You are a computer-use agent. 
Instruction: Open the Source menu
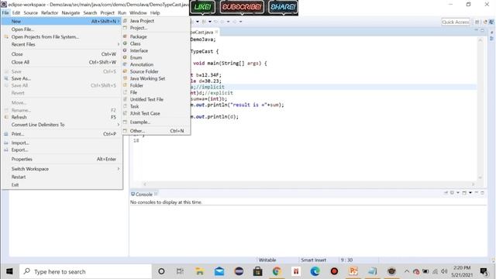(31, 12)
